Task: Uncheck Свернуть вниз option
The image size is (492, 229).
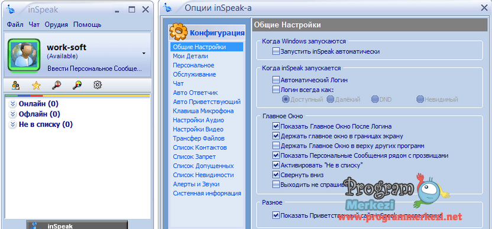Action: tap(276, 175)
